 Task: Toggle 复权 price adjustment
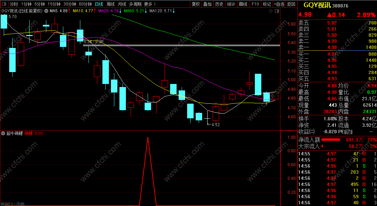pyautogui.click(x=196, y=4)
